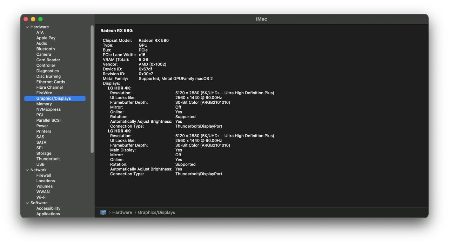Open Firewall under Network
The width and height of the screenshot is (449, 245).
point(43,175)
